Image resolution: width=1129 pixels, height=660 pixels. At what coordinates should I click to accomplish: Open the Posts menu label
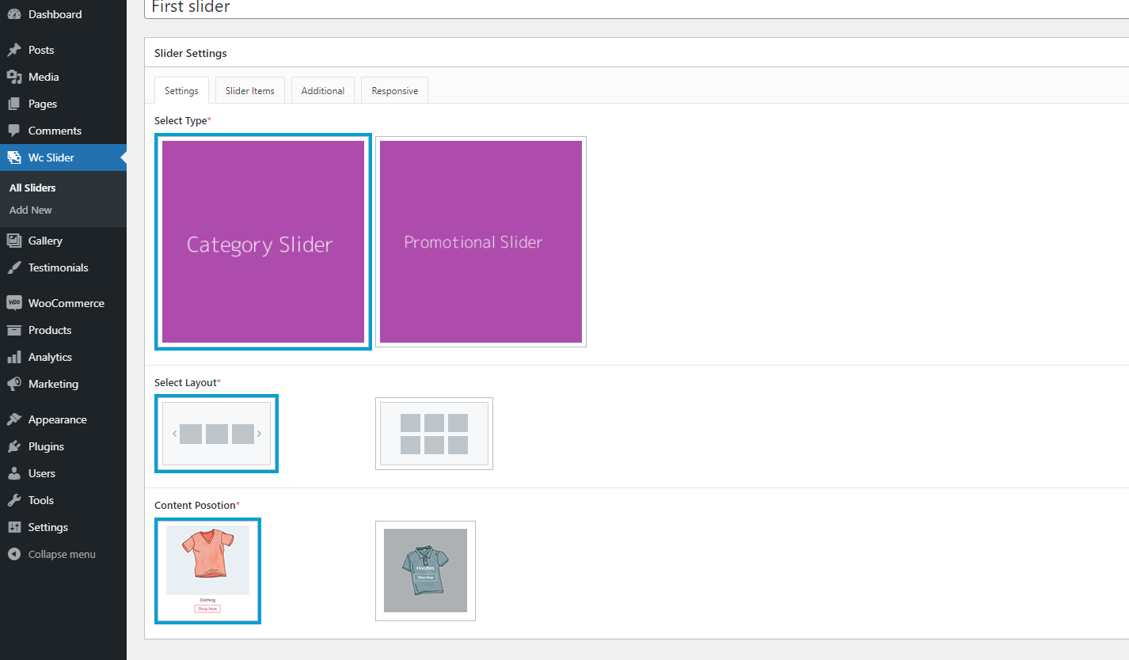click(41, 50)
